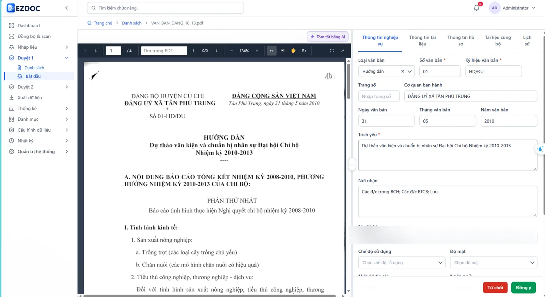Jump to next PDF search match

[x=217, y=51]
